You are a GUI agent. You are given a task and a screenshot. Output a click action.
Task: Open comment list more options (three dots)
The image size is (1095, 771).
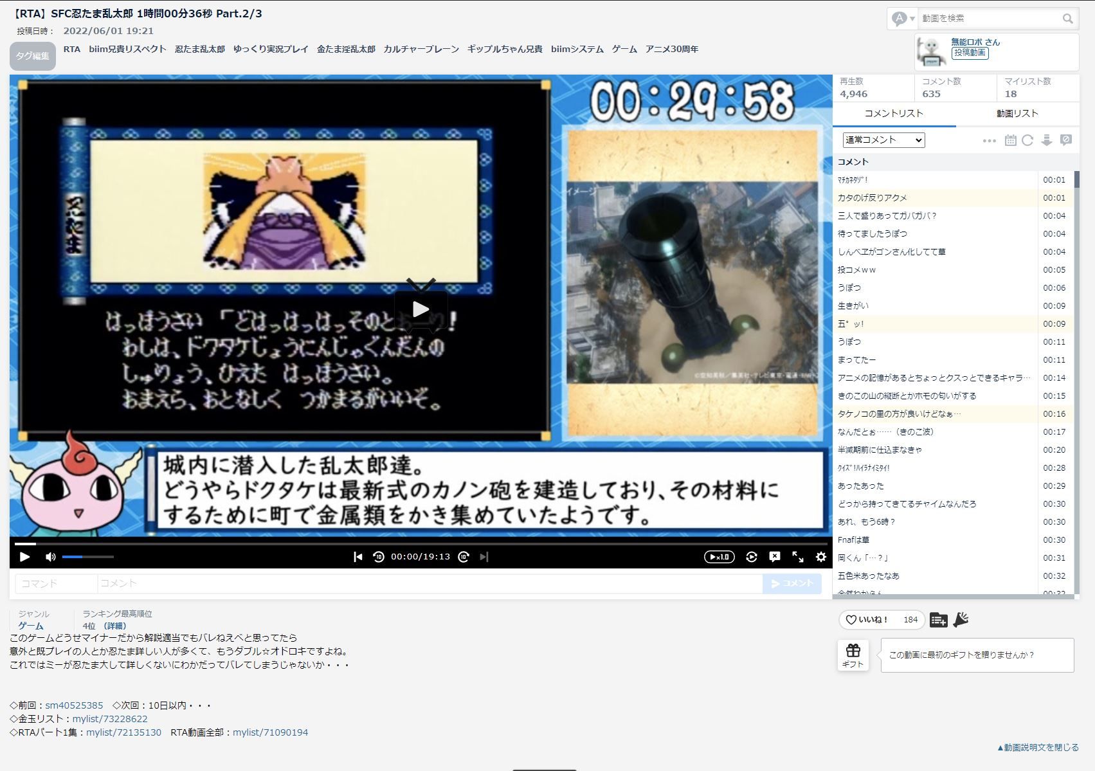[990, 141]
